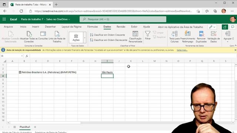This screenshot has height=133, width=237.
Task: Click Estatísticas de Pasta de Trabalho
Action: click(51, 132)
